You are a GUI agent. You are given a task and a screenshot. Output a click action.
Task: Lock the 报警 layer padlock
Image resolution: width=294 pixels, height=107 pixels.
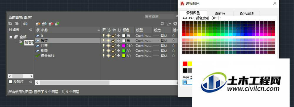(x=113, y=41)
